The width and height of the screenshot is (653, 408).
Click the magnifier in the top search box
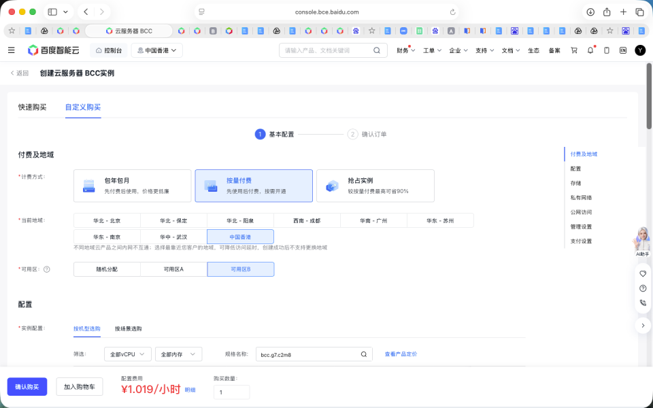click(376, 50)
